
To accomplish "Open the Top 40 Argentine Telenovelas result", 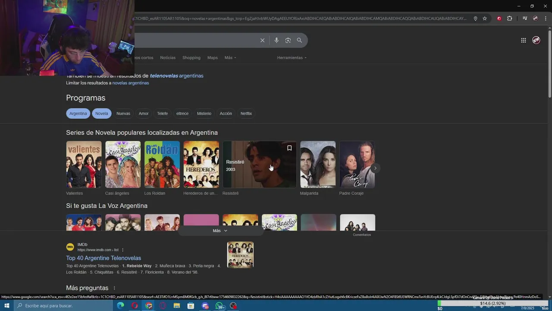I will pyautogui.click(x=103, y=258).
